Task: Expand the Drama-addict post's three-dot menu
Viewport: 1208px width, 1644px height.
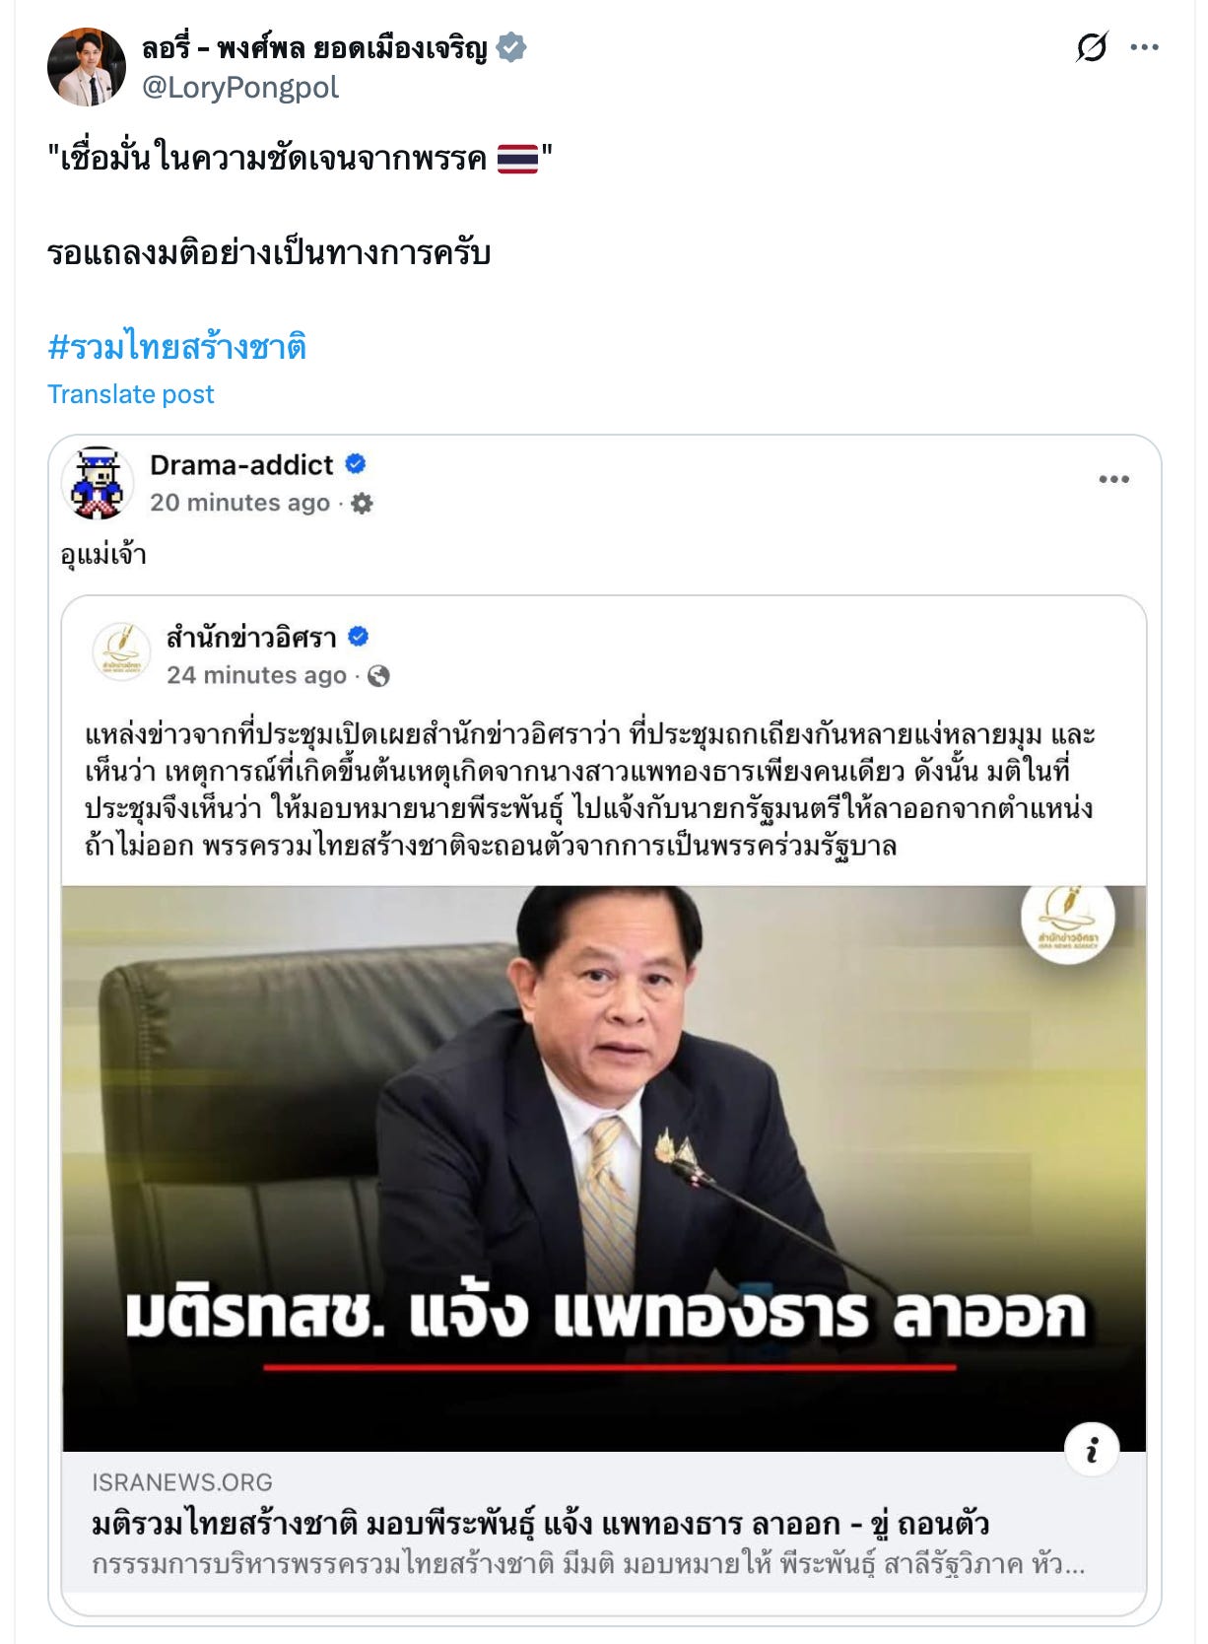Action: tap(1113, 479)
